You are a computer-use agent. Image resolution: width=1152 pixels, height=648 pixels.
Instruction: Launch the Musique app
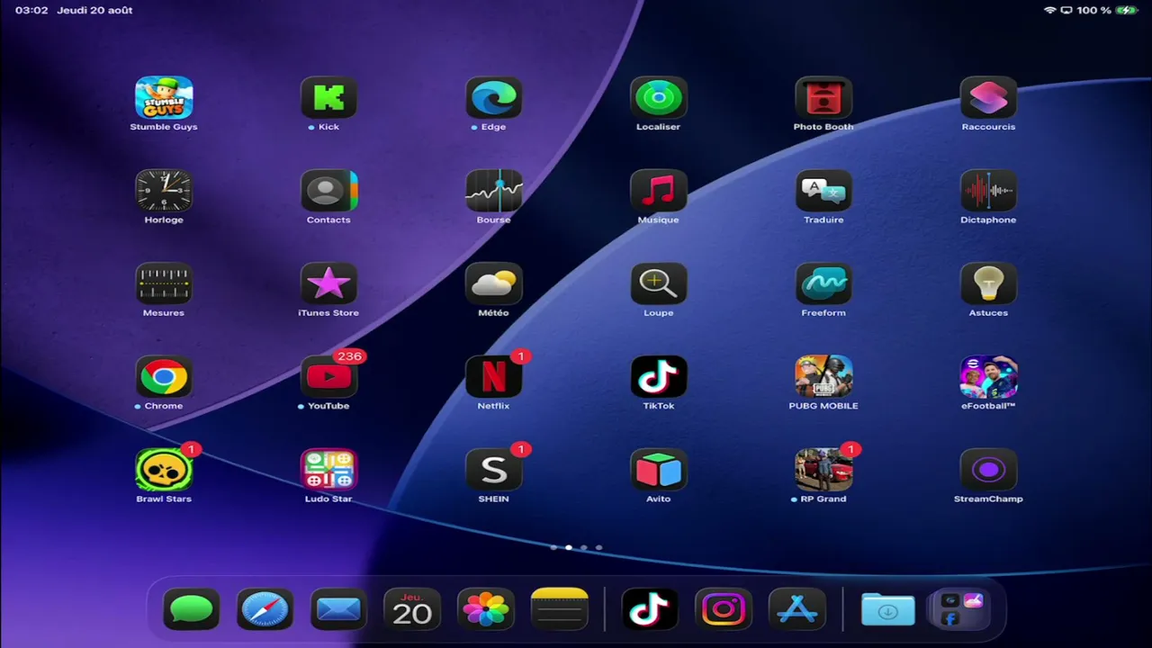click(x=658, y=191)
